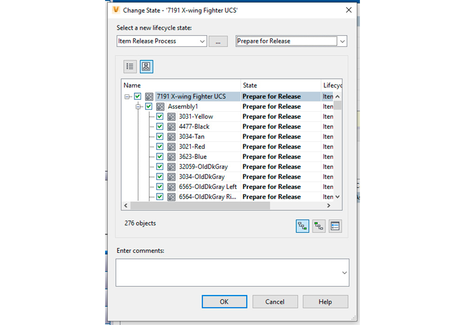
Task: Click the item icon for 3623-Blue
Action: coord(171,157)
